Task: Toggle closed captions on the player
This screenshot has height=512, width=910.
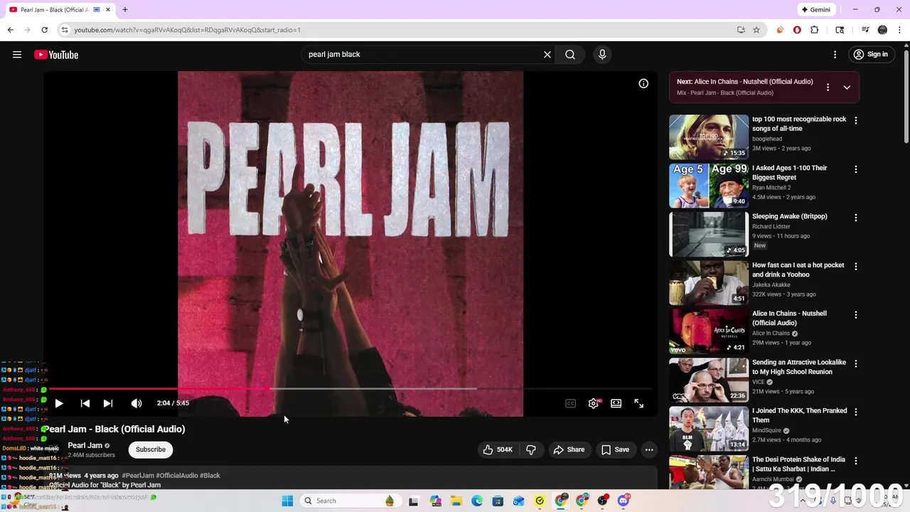Action: click(570, 403)
